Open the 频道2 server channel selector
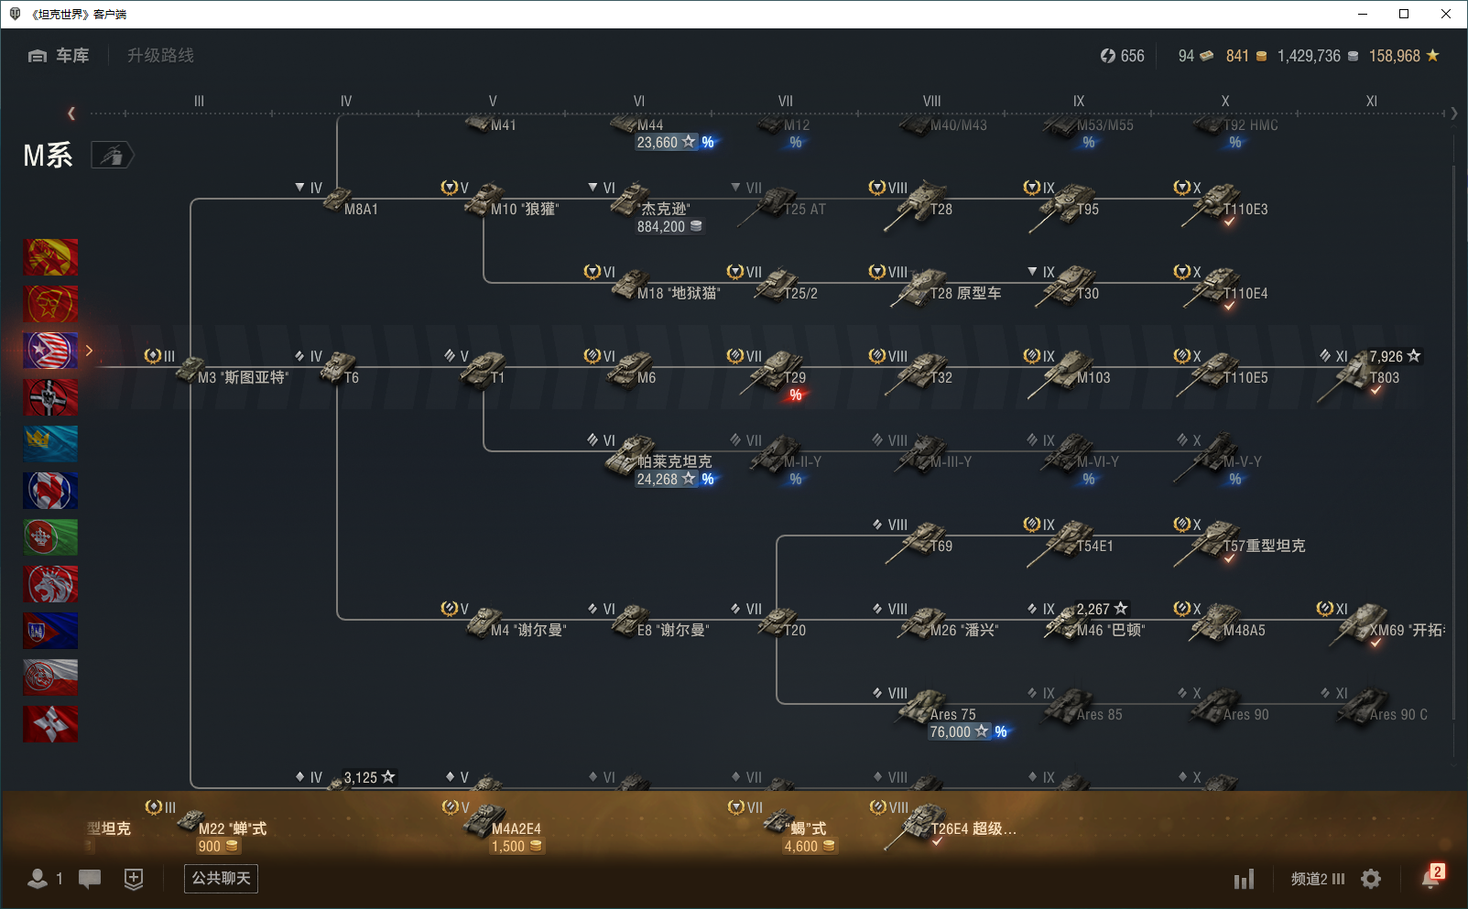 point(1317,879)
